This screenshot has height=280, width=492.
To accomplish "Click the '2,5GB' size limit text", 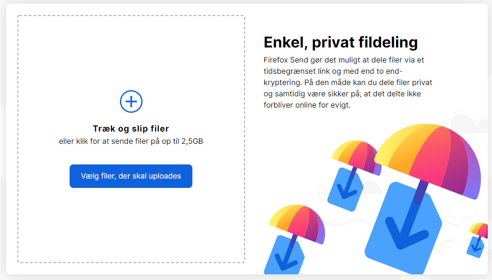I will [x=192, y=141].
